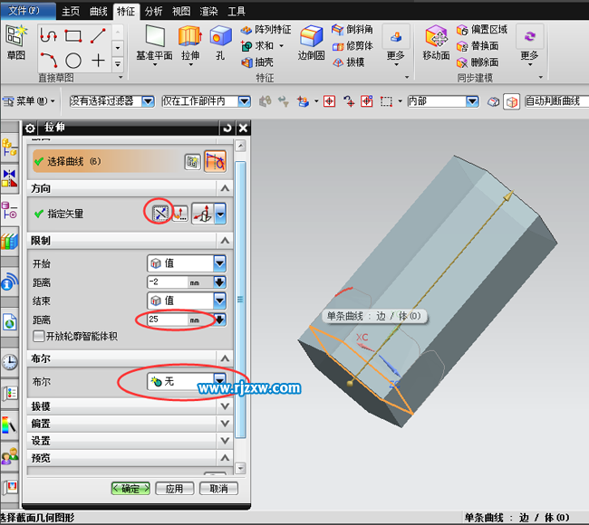The image size is (589, 525).
Task: Open 更多 in the 同步建模 group
Action: click(x=530, y=46)
